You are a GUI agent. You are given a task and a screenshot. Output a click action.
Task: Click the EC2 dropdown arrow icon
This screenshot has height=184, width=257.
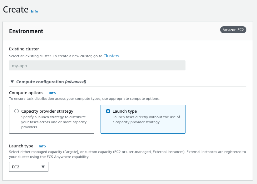43,167
